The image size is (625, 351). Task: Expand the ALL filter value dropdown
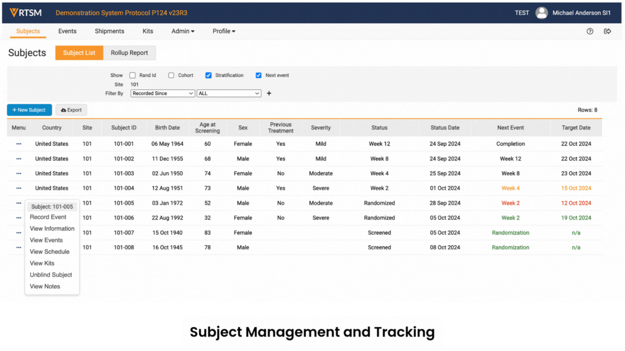tap(229, 94)
